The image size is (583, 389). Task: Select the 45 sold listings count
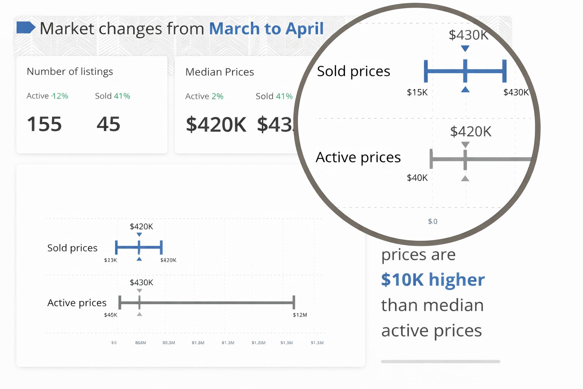(109, 124)
